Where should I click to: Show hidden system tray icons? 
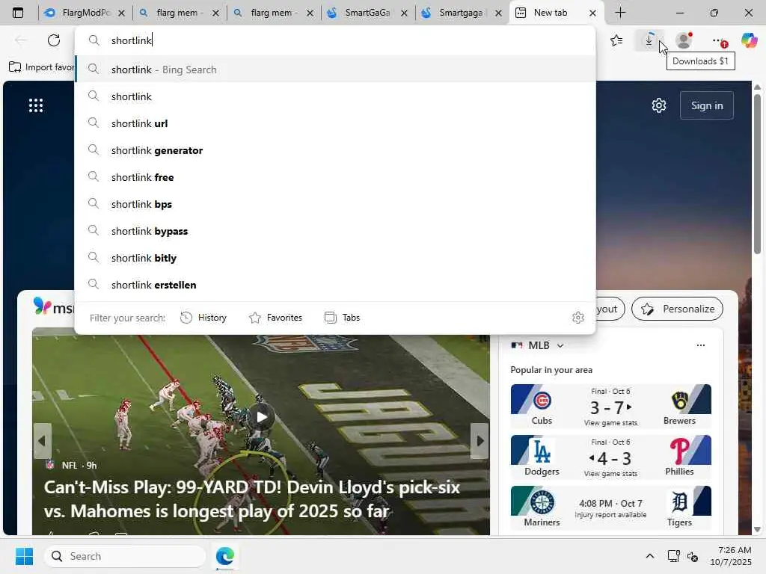[x=650, y=556]
